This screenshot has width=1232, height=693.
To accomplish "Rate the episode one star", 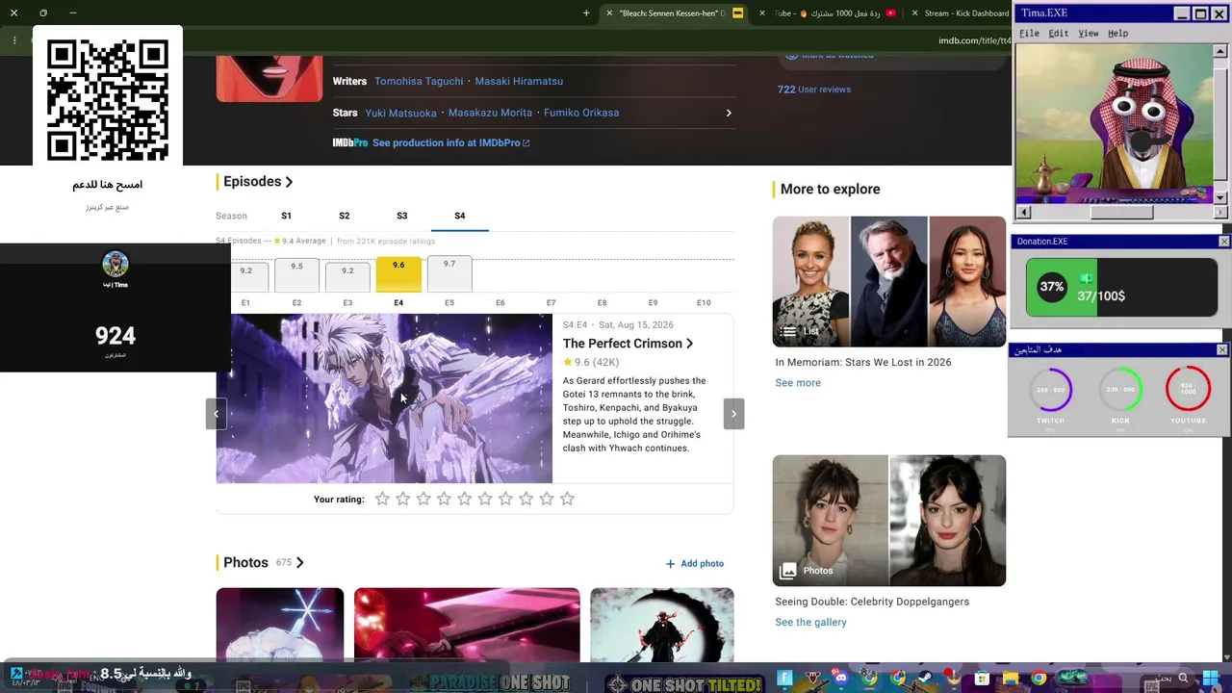I will pos(382,499).
